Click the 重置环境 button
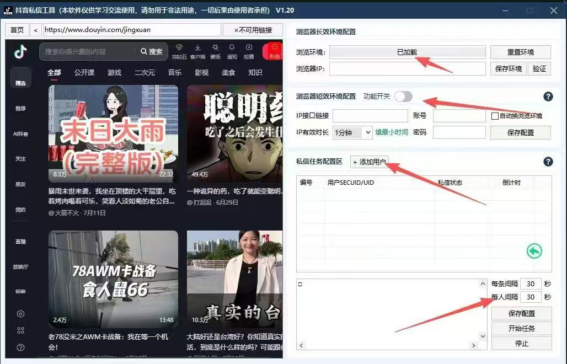 pos(520,52)
